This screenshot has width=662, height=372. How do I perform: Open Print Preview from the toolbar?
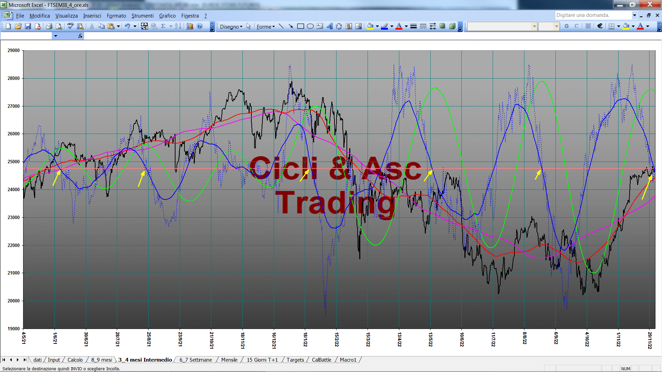59,26
